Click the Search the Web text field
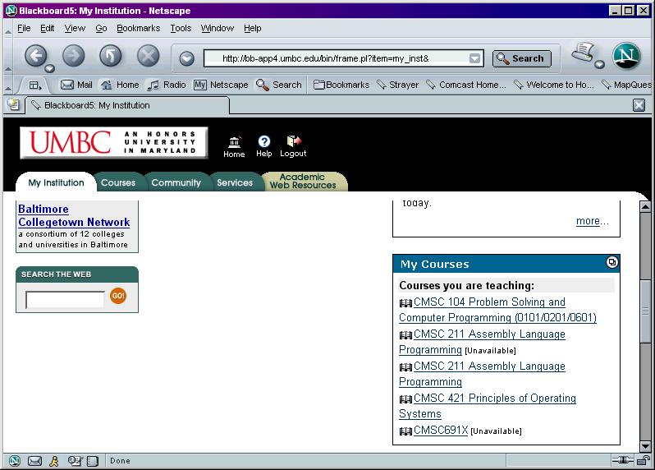 (x=65, y=299)
